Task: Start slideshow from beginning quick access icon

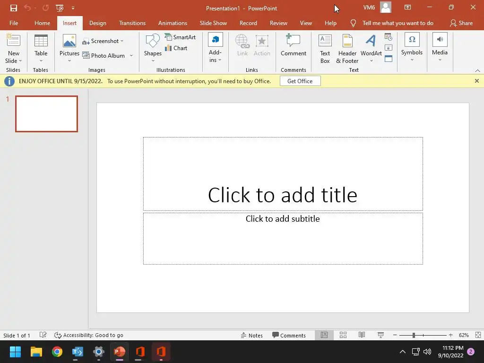Action: click(60, 8)
